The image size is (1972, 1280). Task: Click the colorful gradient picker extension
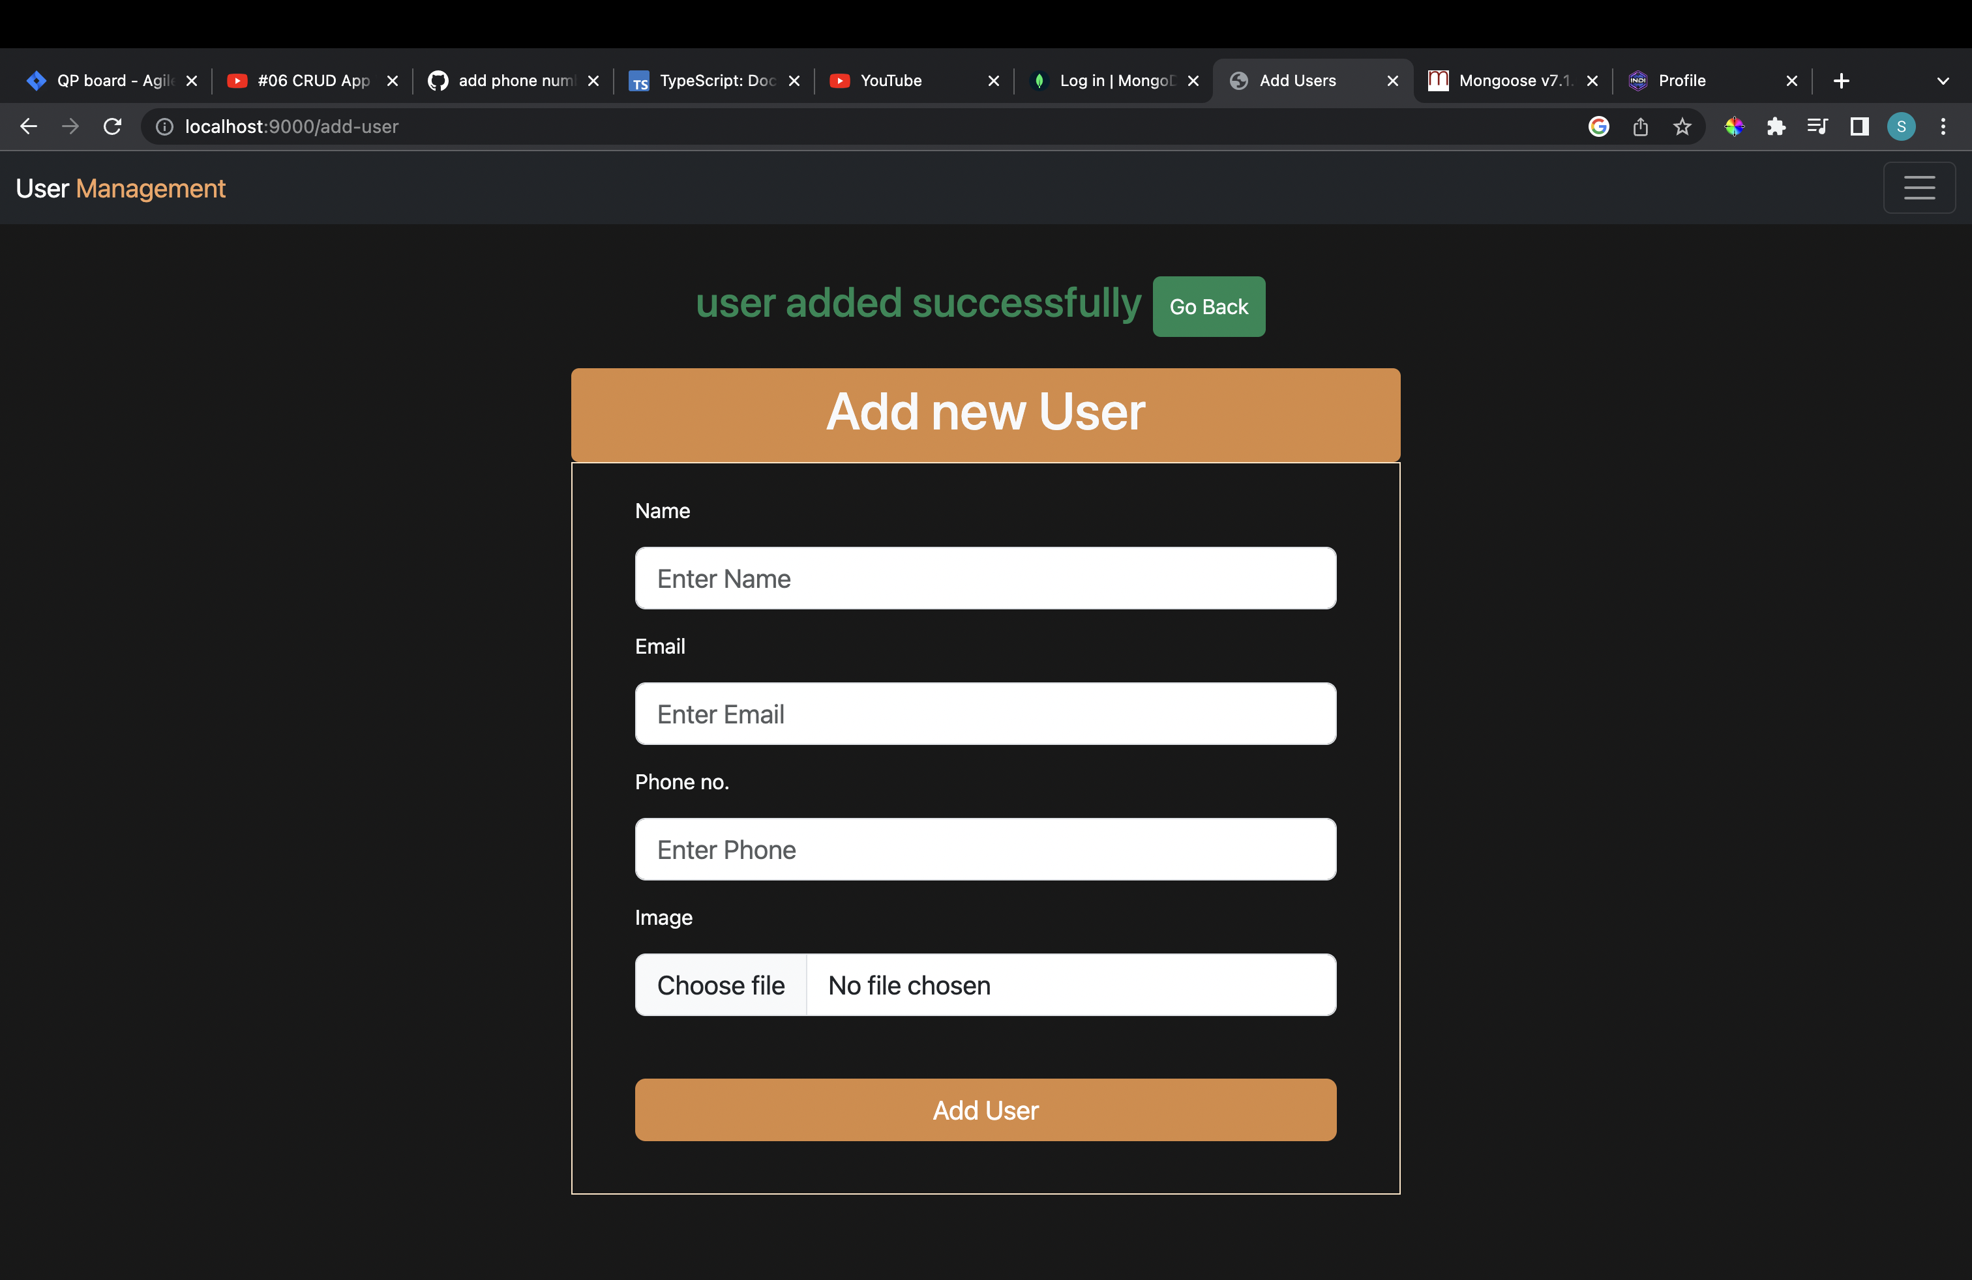pos(1735,126)
